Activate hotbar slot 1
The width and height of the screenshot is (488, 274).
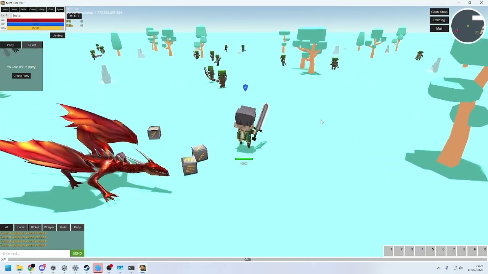click(388, 251)
